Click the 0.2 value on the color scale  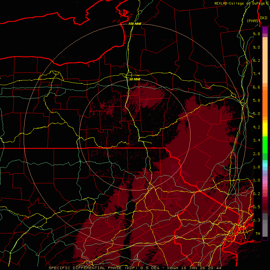pos(256,194)
